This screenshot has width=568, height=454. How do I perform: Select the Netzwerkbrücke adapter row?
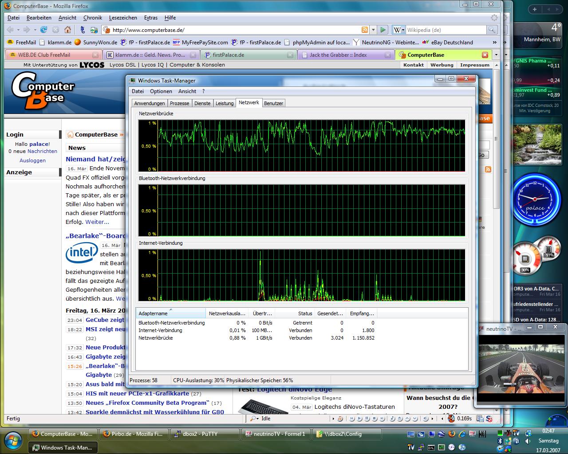[x=156, y=338]
